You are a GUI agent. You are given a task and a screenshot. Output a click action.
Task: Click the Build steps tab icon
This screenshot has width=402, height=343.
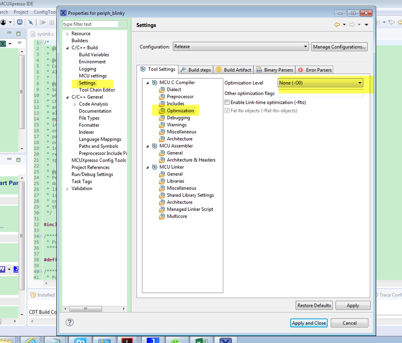[x=183, y=70]
